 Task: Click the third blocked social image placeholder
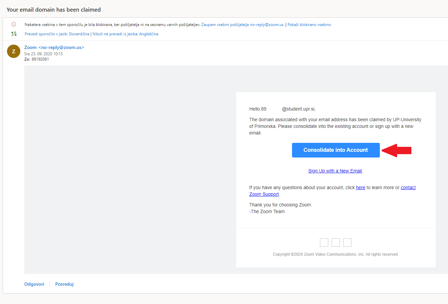pyautogui.click(x=347, y=242)
